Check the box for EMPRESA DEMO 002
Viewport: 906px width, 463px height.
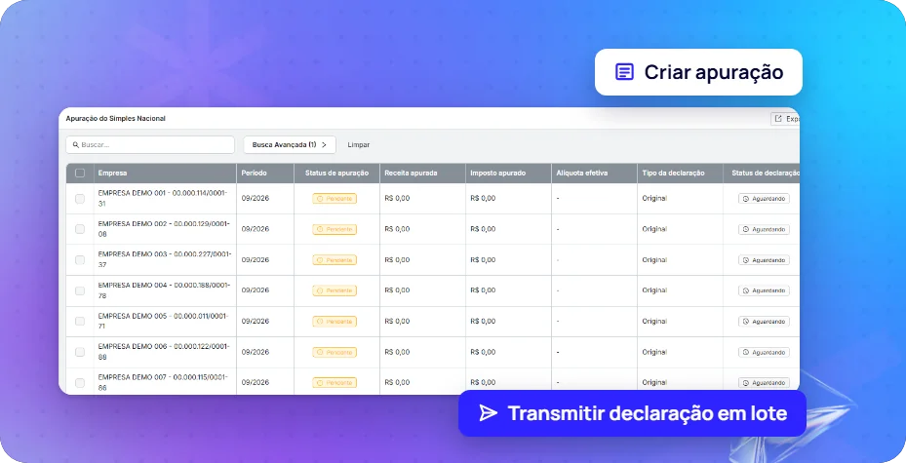coord(80,229)
